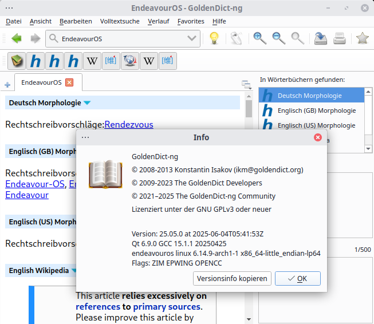Open the tab list icon
The width and height of the screenshot is (374, 324).
click(x=246, y=85)
